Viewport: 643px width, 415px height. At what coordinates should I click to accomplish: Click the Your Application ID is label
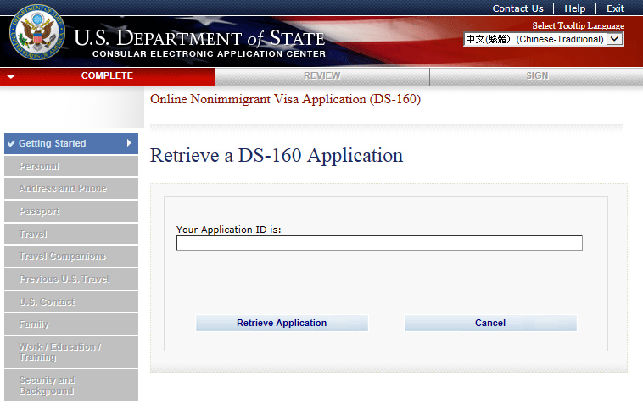229,230
